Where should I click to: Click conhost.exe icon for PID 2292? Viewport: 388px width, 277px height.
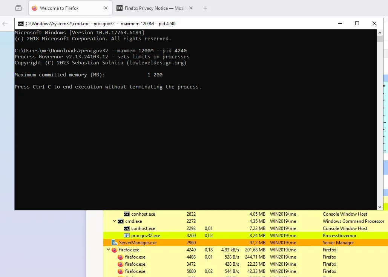click(126, 228)
